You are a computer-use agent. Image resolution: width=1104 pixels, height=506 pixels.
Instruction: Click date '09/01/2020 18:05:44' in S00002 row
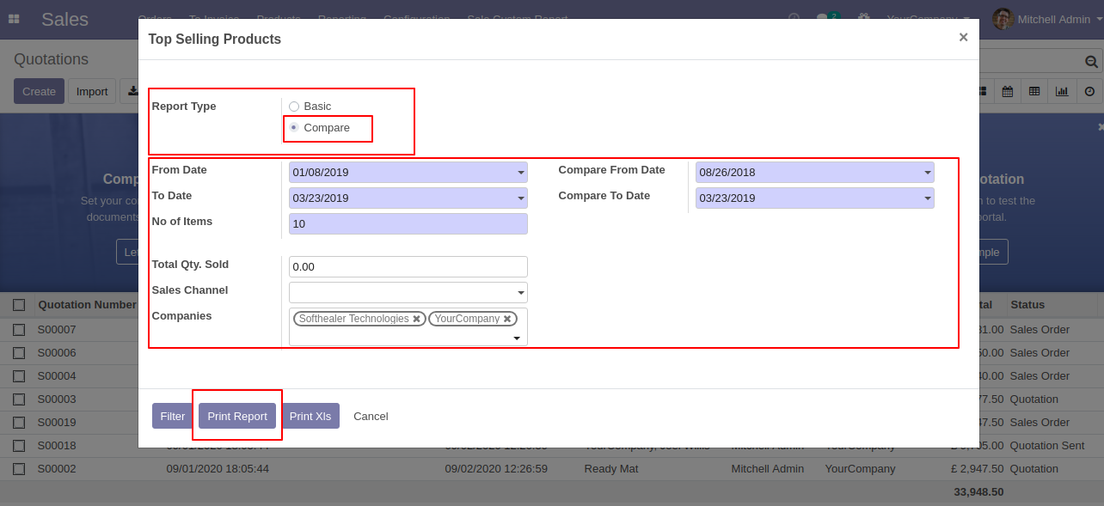tap(218, 469)
